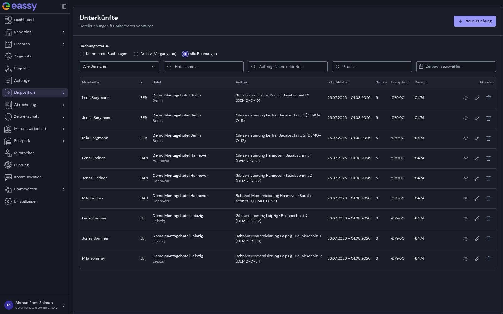View Lena Bergmann booking with eye icon
This screenshot has width=503, height=314.
(466, 98)
